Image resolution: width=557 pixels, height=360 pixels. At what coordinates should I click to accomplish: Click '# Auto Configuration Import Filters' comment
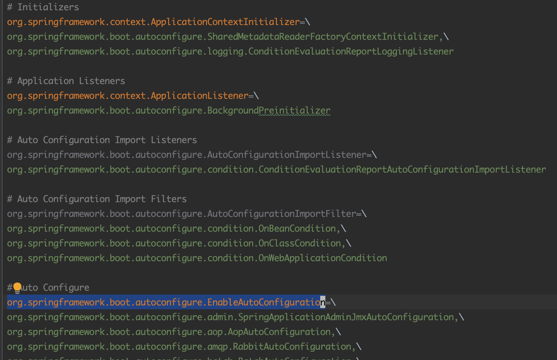coord(97,199)
